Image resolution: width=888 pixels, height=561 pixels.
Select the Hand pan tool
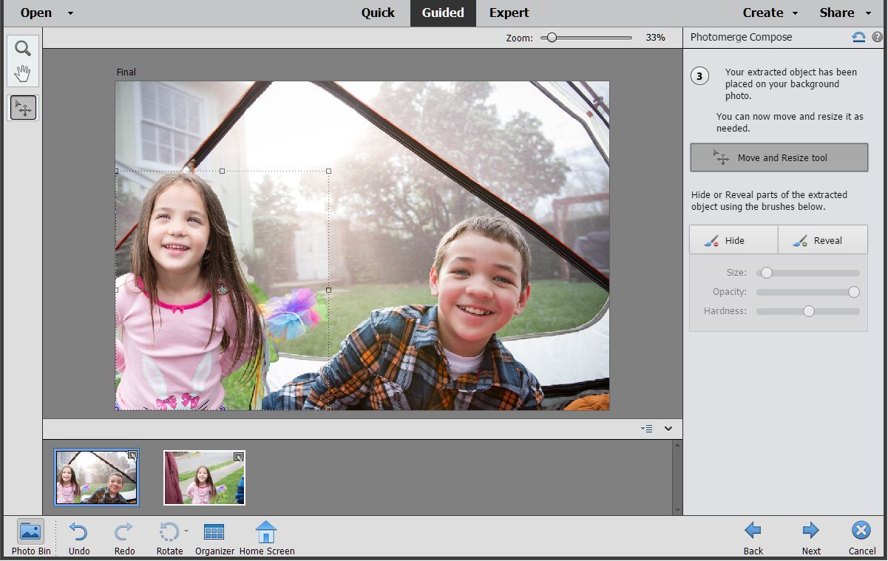click(x=24, y=72)
